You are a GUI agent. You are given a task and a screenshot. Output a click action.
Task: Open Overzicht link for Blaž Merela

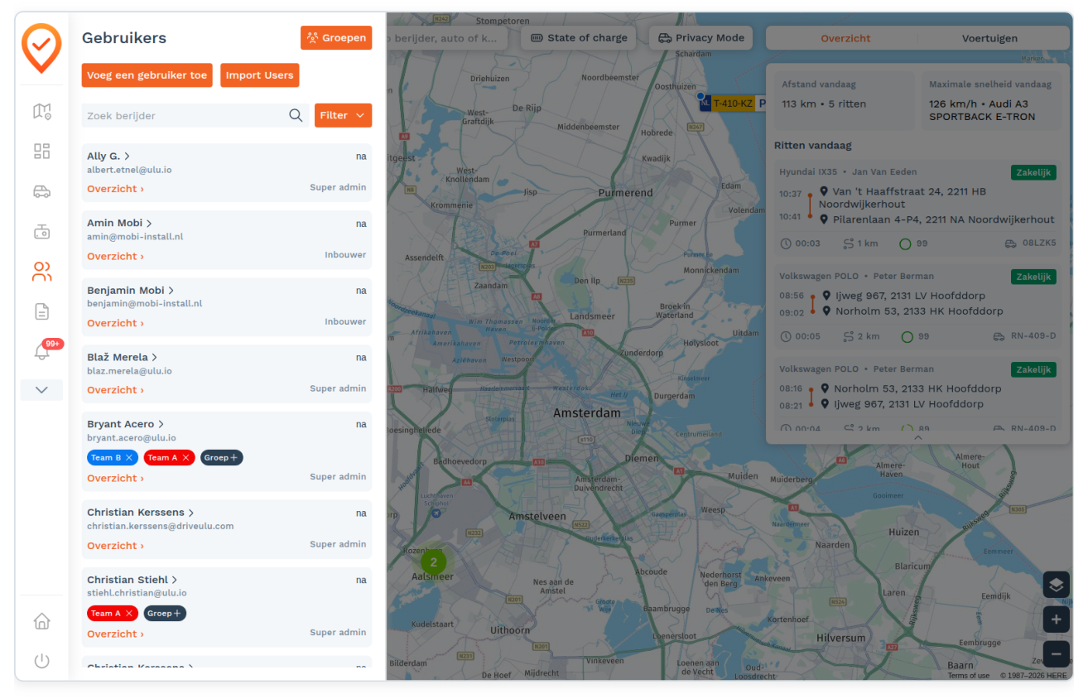click(115, 390)
